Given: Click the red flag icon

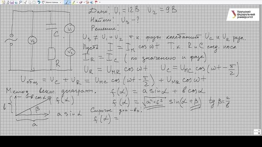Looking at the screenshot, I should point(96,2).
